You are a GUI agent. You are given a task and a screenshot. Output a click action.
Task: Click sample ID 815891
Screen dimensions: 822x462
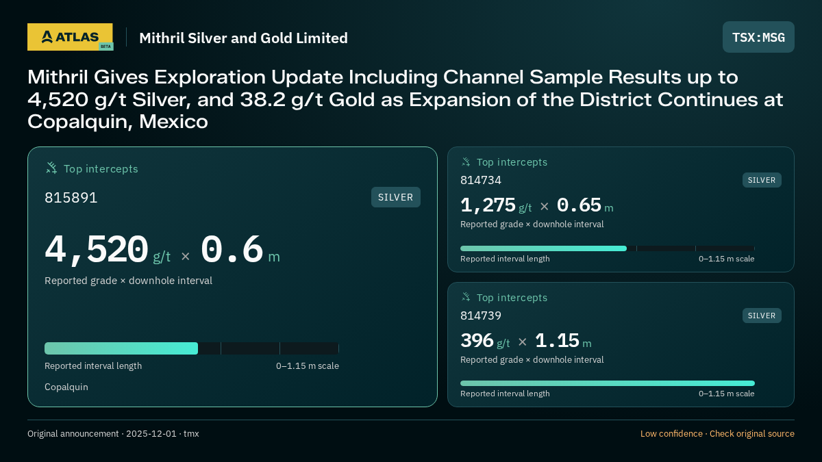(71, 198)
